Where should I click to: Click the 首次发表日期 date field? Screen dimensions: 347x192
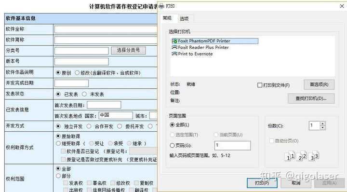104,105
